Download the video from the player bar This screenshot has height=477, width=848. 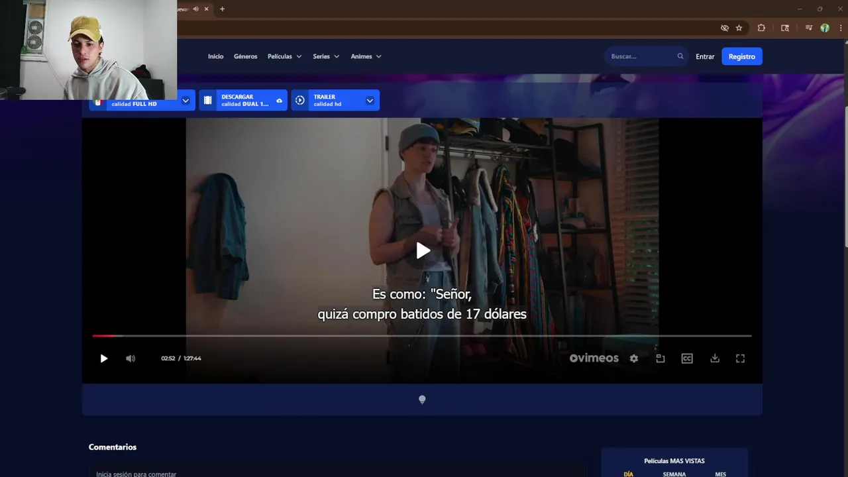pos(715,358)
